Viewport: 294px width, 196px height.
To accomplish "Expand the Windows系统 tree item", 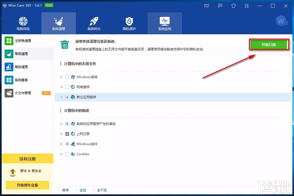I will (62, 77).
